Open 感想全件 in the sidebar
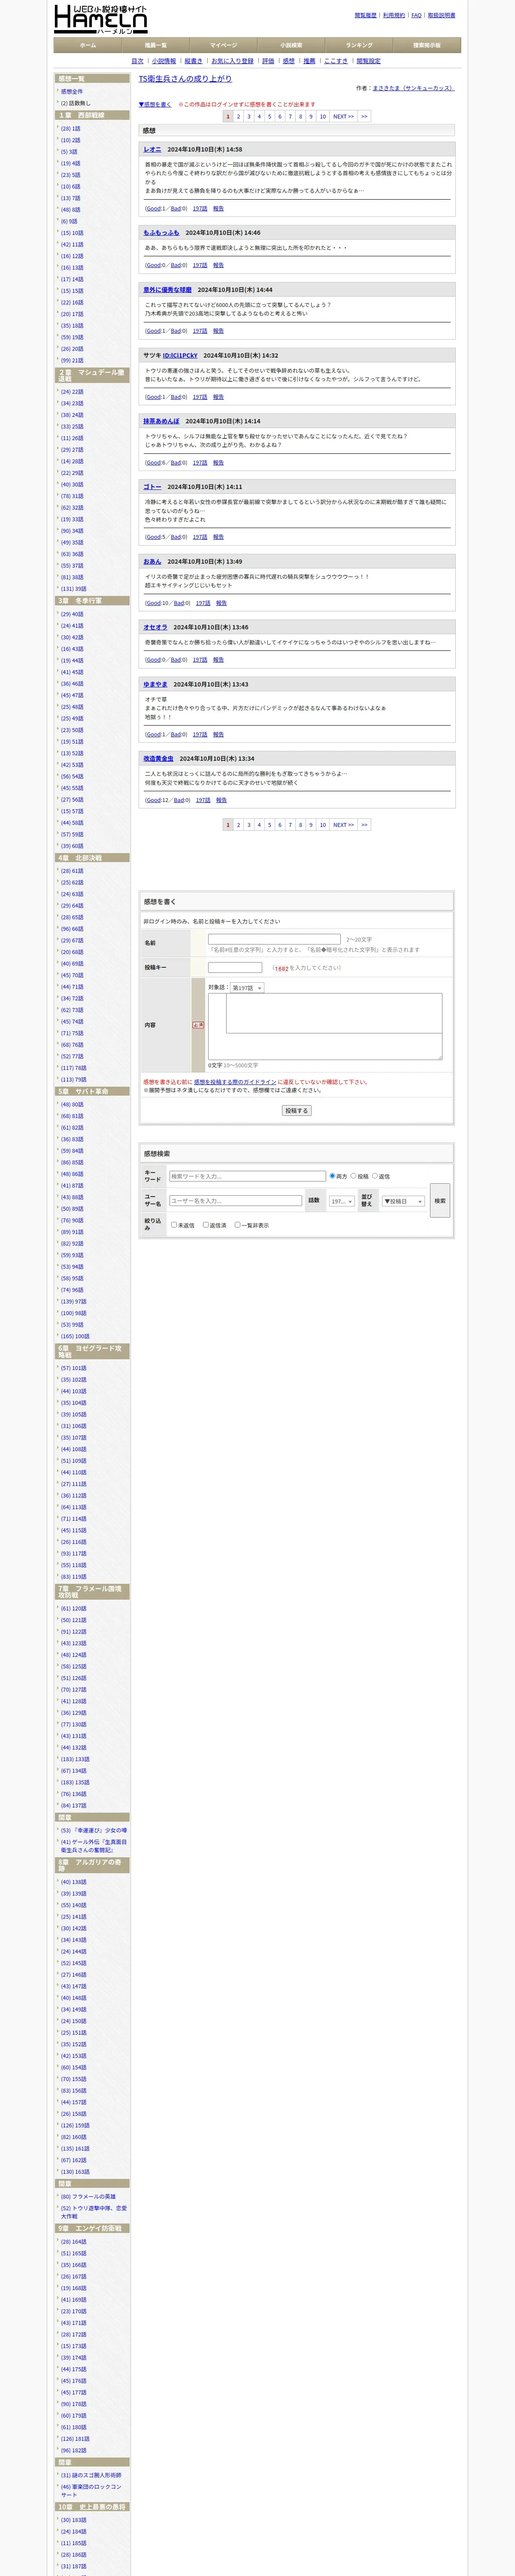Screen dimensions: 515x2576 pos(72,91)
